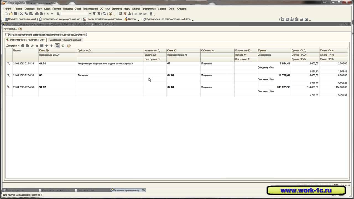The height and width of the screenshot is (199, 354).
Task: Expand the search field dropdown arrow
Action: pyautogui.click(x=90, y=14)
